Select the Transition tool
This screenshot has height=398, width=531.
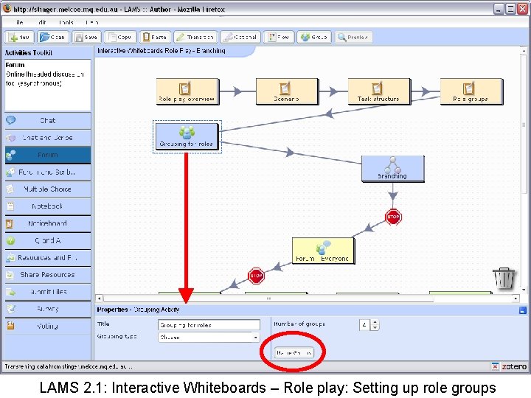pos(195,38)
